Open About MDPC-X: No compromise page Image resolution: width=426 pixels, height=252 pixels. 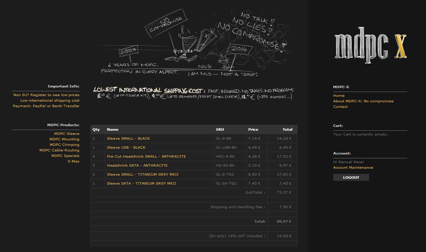(363, 101)
